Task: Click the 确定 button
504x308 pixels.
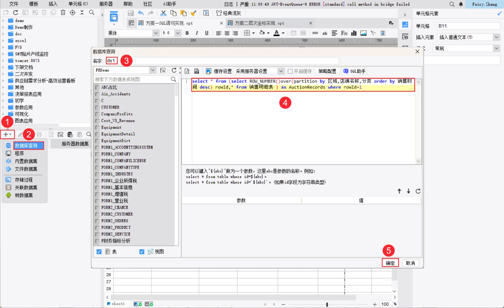Action: (x=390, y=263)
